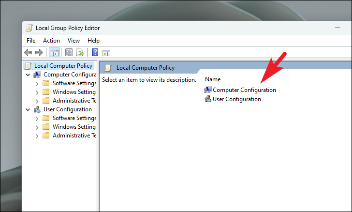The image size is (352, 212).
Task: Select Software Settings label under Computer Configuration
Action: [74, 83]
